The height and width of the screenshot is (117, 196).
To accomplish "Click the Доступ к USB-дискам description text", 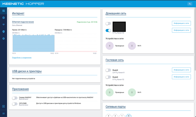I will tap(59, 103).
